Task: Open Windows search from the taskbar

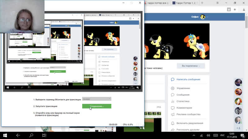Action: tap(31, 135)
